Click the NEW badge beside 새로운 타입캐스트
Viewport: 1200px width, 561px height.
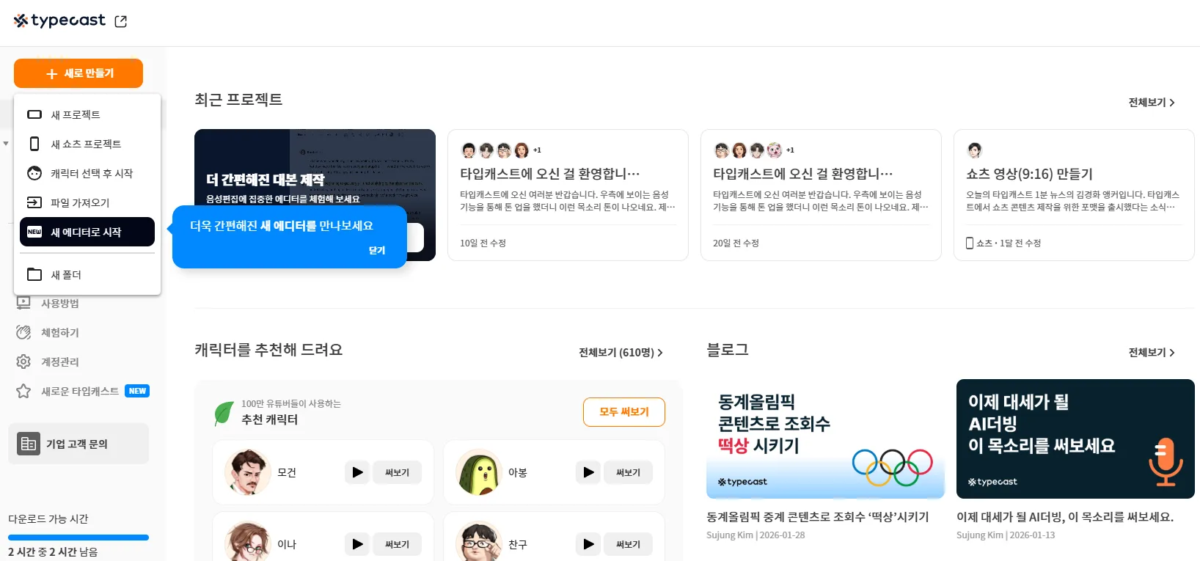(137, 391)
